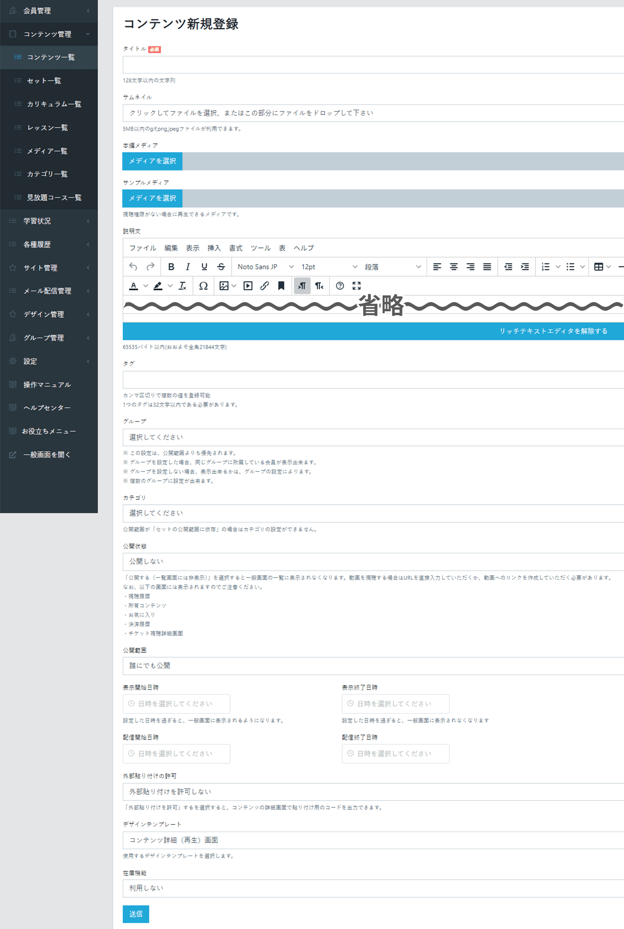The width and height of the screenshot is (624, 929).
Task: Open メディア一覧 in the sidebar
Action: pos(49,151)
